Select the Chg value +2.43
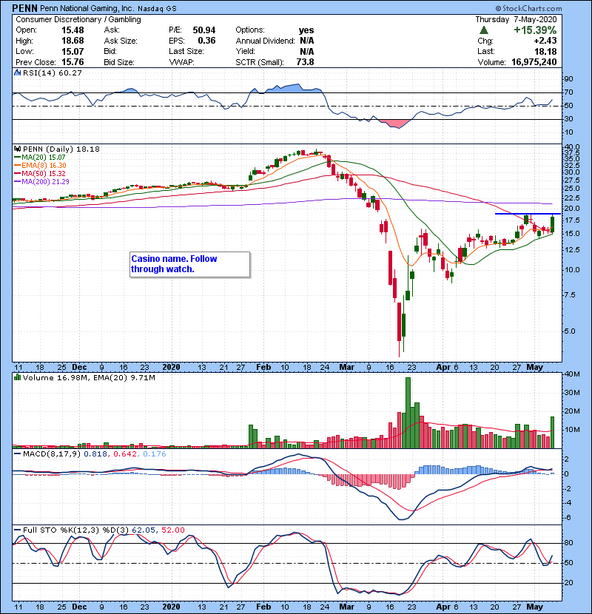The height and width of the screenshot is (614, 592). [x=545, y=41]
